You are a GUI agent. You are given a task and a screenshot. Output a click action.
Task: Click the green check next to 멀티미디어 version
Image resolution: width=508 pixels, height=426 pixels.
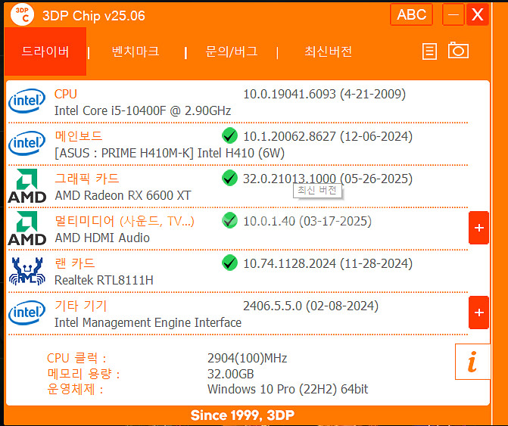[x=229, y=220]
